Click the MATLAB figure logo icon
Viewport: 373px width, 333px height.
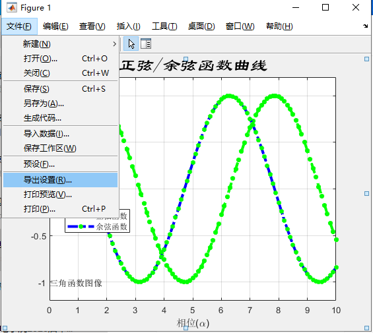12,8
